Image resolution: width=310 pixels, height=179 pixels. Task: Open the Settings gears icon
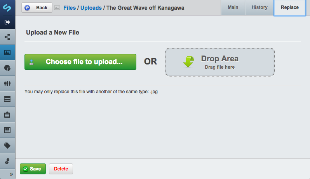pos(7,161)
